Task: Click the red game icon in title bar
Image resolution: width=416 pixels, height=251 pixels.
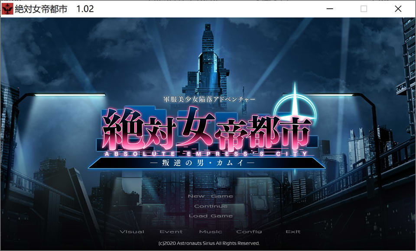Action: point(7,9)
